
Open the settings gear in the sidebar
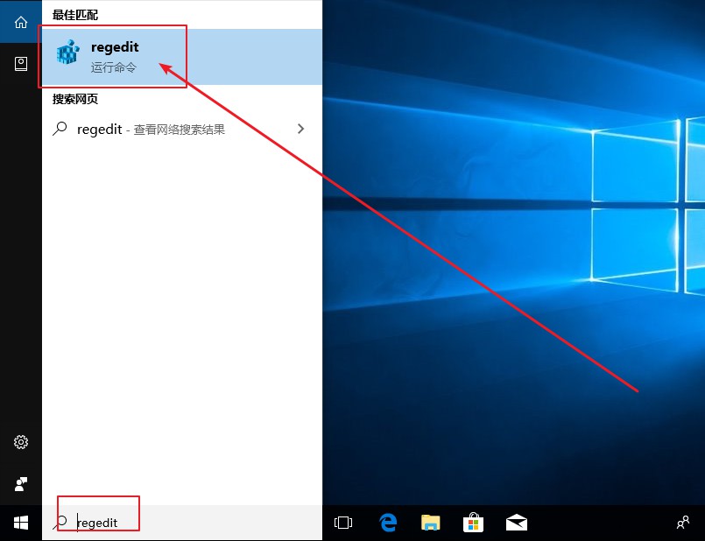click(21, 442)
